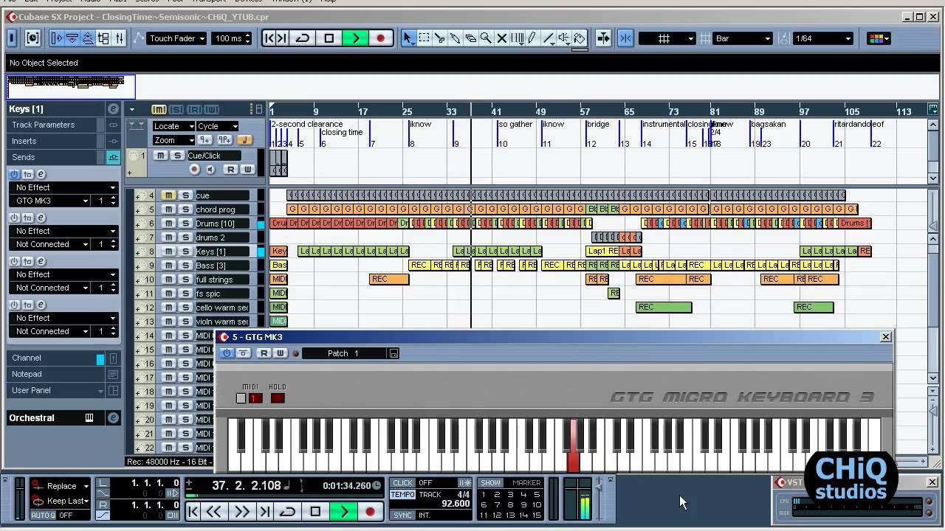Select the Object Selection arrow tool
The height and width of the screenshot is (531, 945).
click(x=408, y=38)
